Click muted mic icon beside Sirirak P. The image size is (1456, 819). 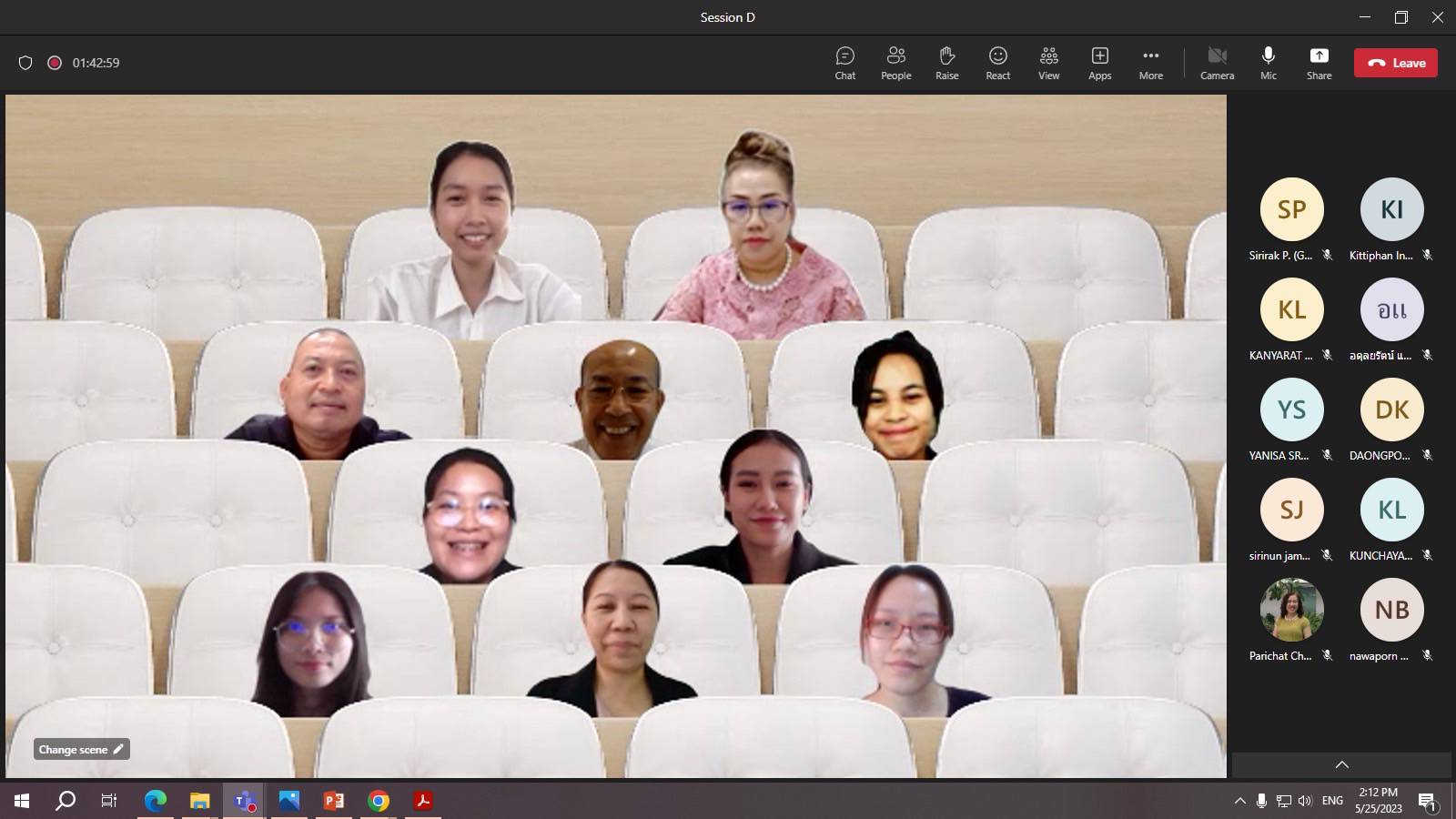(x=1327, y=256)
